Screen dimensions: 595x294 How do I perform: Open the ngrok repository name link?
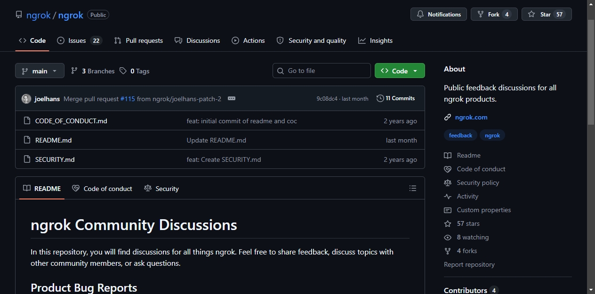[x=71, y=15]
